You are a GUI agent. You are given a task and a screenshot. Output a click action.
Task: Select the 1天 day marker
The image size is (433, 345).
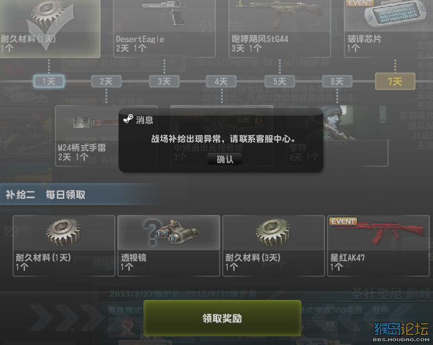49,81
